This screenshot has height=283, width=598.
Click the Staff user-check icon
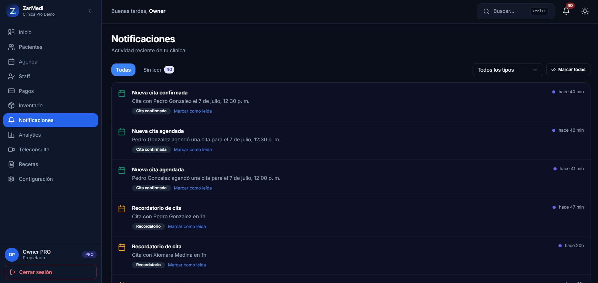[11, 76]
